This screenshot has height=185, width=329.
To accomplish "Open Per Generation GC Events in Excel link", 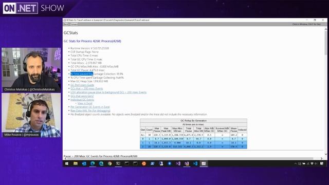I will click(90, 107).
